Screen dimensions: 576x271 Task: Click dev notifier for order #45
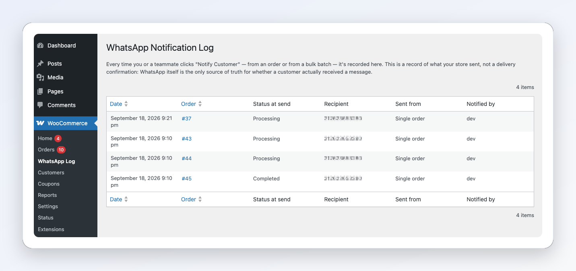(x=471, y=179)
